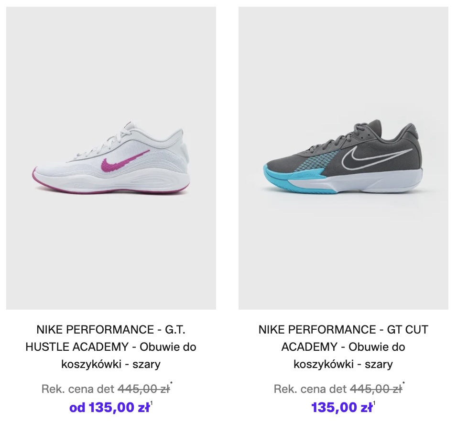Click 'Rek. cena det' label under Hustle Academy

tap(78, 389)
